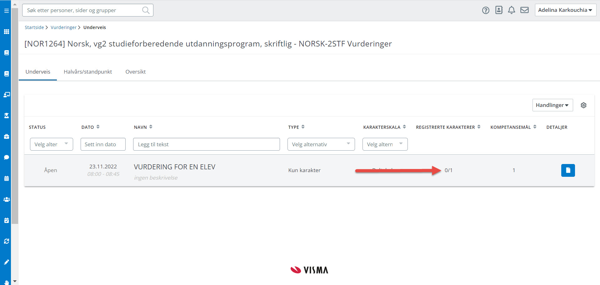Go to Startside breadcrumb link
The width and height of the screenshot is (600, 285).
click(x=34, y=27)
